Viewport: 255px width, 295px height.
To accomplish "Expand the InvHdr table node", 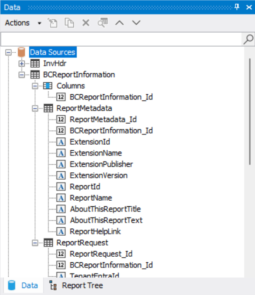I will click(x=21, y=63).
